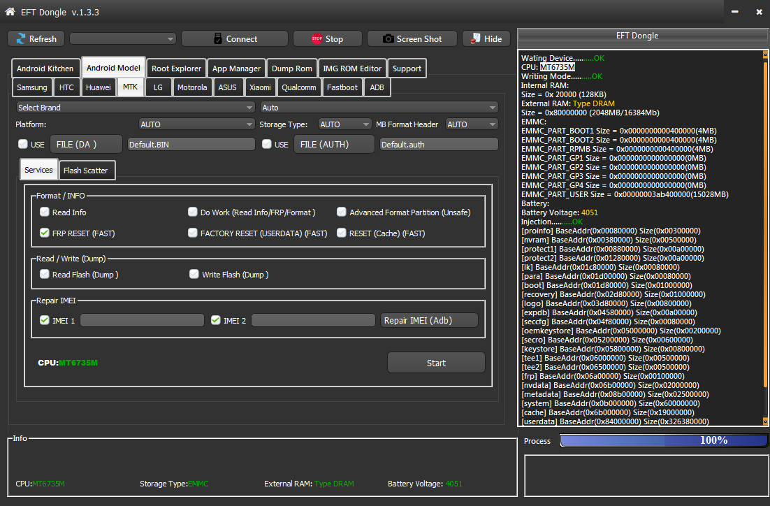This screenshot has width=770, height=506.
Task: Click the Process 100% progress bar
Action: click(x=663, y=440)
